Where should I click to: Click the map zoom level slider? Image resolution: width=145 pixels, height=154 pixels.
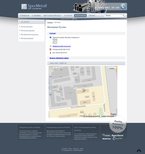click(50, 85)
